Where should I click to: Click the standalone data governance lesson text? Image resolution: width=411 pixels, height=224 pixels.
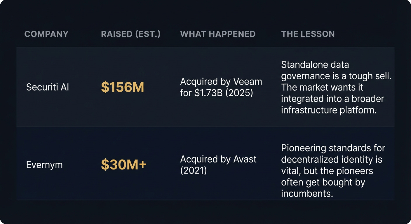pyautogui.click(x=336, y=87)
